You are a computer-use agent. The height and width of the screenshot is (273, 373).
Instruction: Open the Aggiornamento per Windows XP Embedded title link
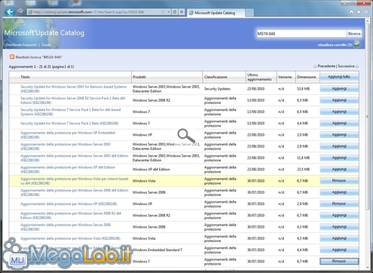click(68, 135)
